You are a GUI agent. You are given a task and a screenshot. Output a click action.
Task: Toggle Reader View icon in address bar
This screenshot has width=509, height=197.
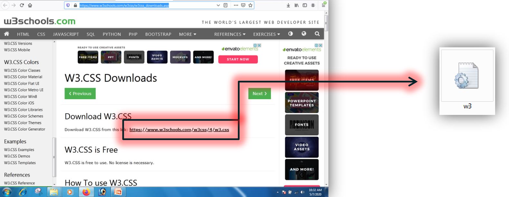[x=225, y=5]
